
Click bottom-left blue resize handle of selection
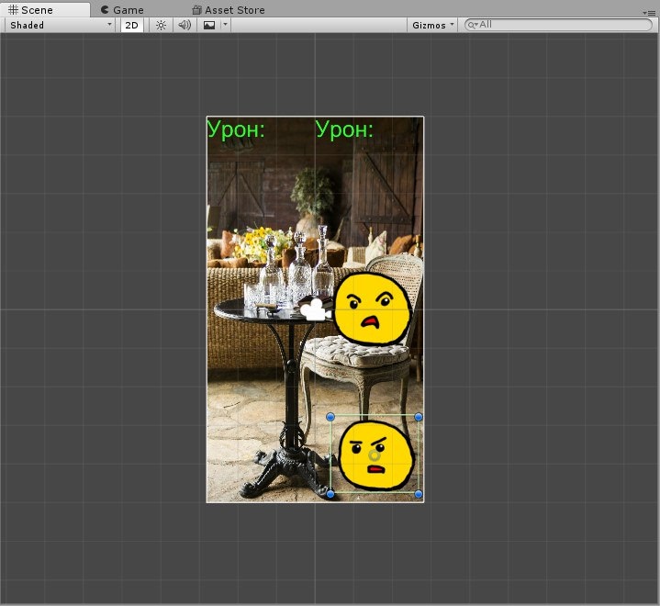pyautogui.click(x=330, y=494)
